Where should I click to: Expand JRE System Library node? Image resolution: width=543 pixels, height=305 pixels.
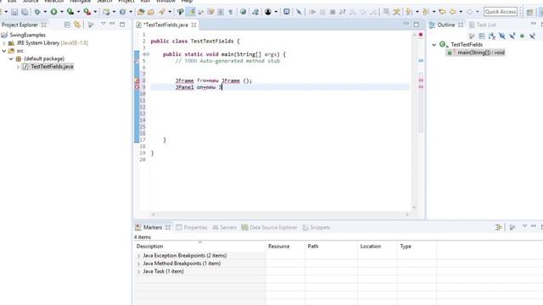click(4, 43)
